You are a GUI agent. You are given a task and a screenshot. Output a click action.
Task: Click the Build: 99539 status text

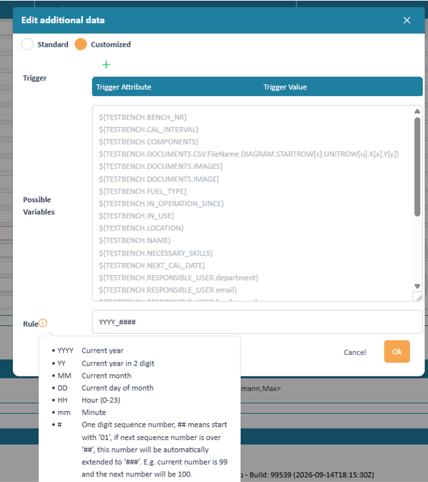pos(311,475)
